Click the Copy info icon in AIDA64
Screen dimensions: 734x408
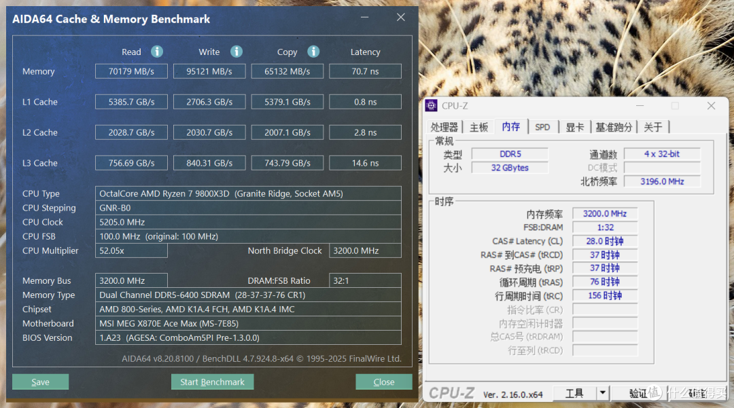click(x=313, y=52)
